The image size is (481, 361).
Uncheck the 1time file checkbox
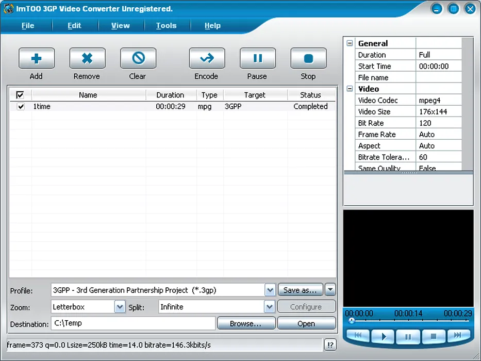pyautogui.click(x=21, y=107)
